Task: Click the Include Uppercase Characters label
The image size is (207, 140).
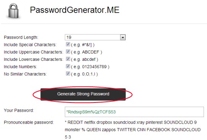Action: tap(34, 52)
